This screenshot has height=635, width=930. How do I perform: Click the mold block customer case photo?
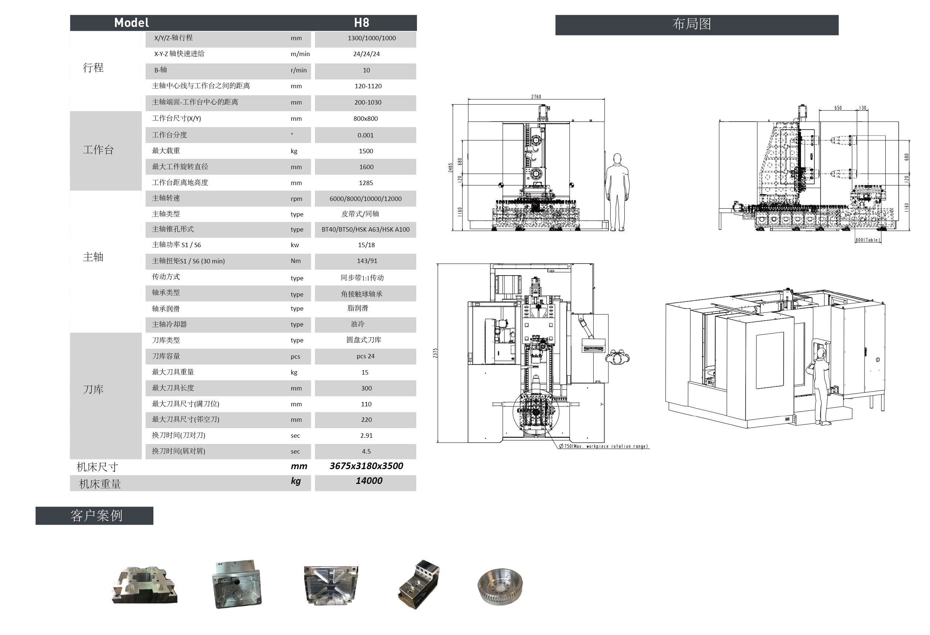pos(145,585)
